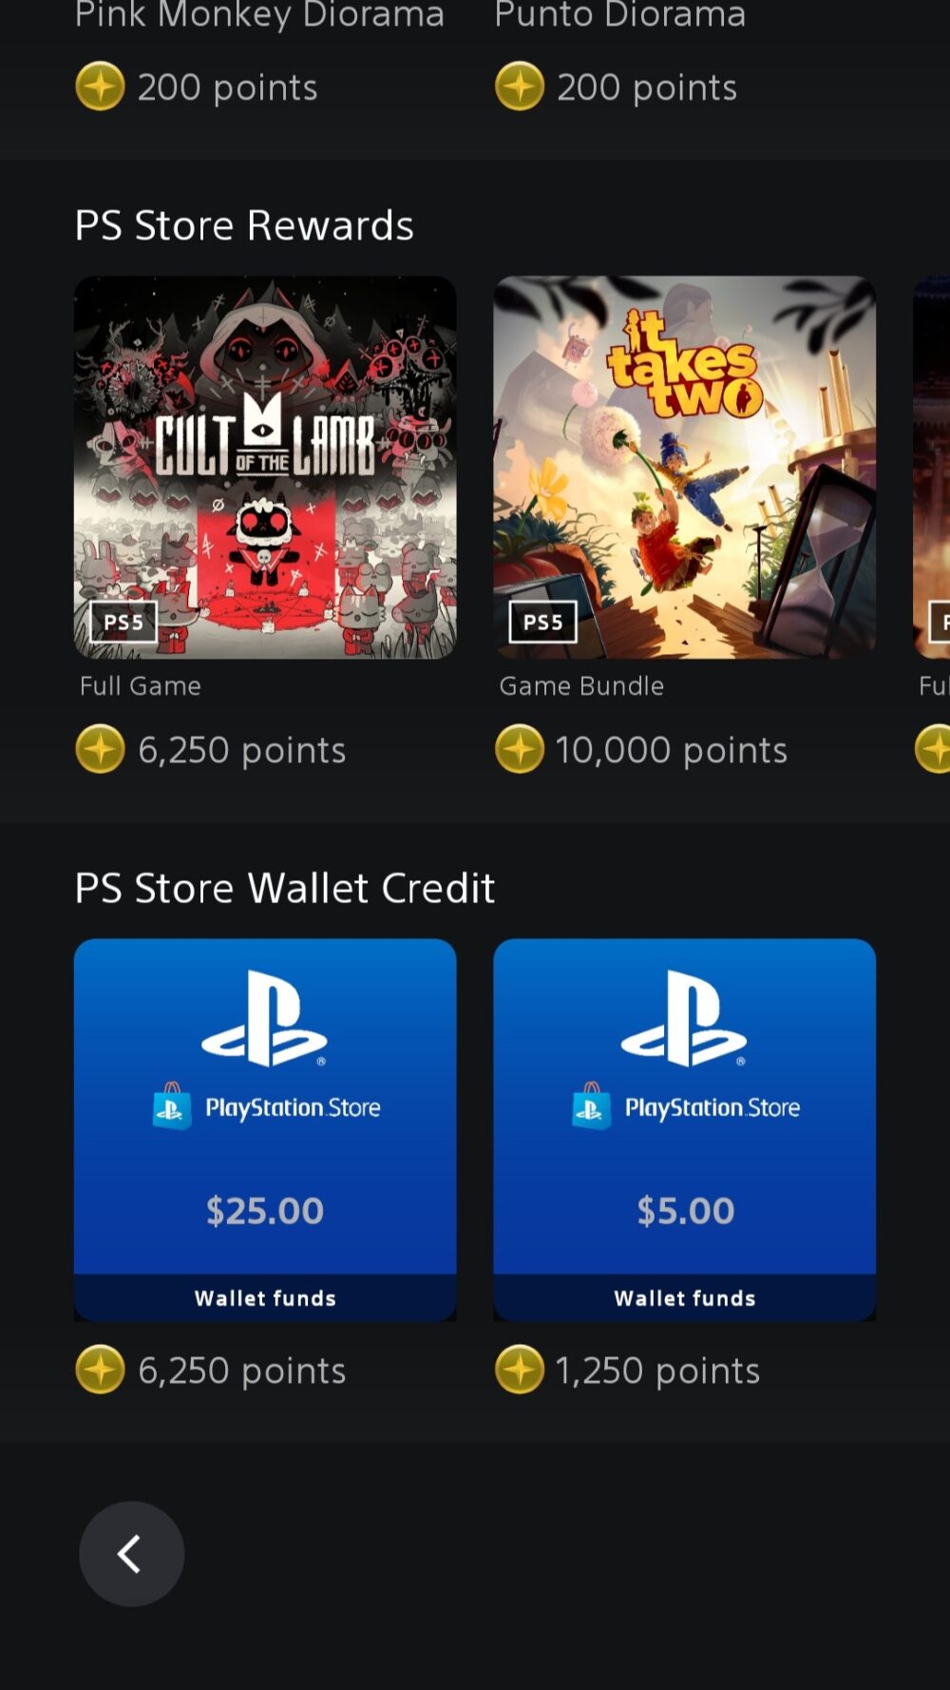
Task: Open Punto Diorama collectible title
Action: pos(619,14)
